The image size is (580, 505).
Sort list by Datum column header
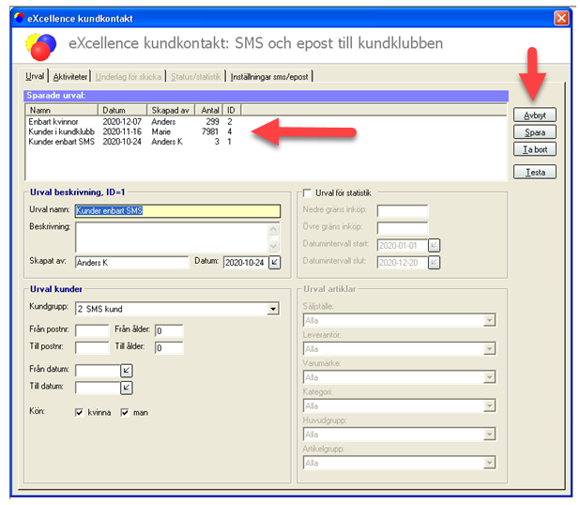(x=122, y=110)
